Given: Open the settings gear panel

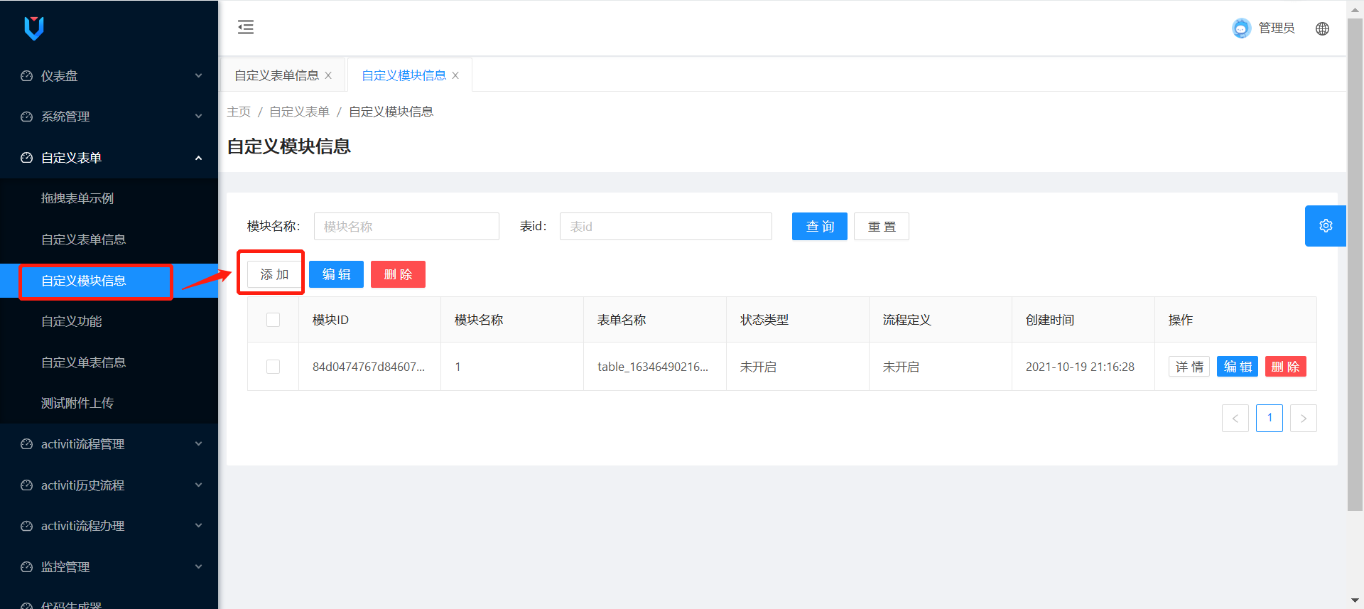Looking at the screenshot, I should pyautogui.click(x=1326, y=226).
